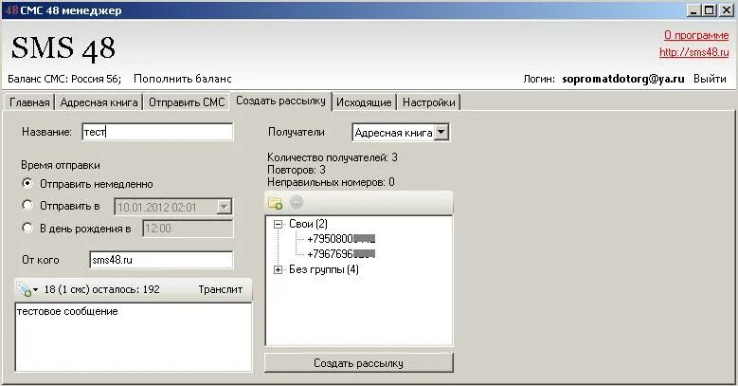Select the Свои (2) group label
738x386 pixels.
coord(308,224)
